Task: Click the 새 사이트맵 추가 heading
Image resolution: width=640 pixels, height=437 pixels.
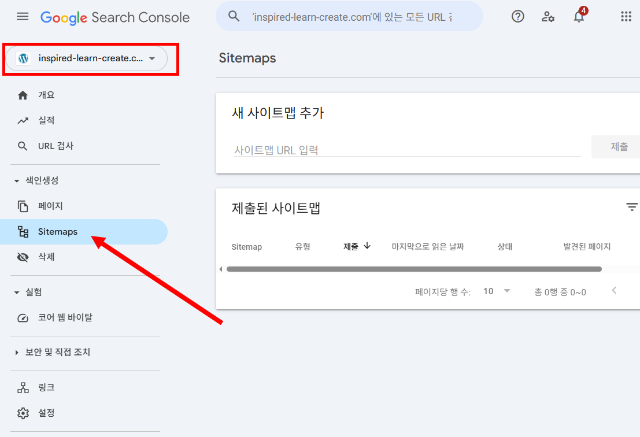Action: coord(278,113)
